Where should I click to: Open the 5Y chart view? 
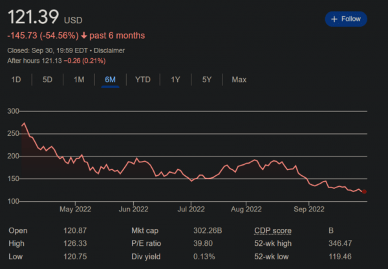point(206,80)
